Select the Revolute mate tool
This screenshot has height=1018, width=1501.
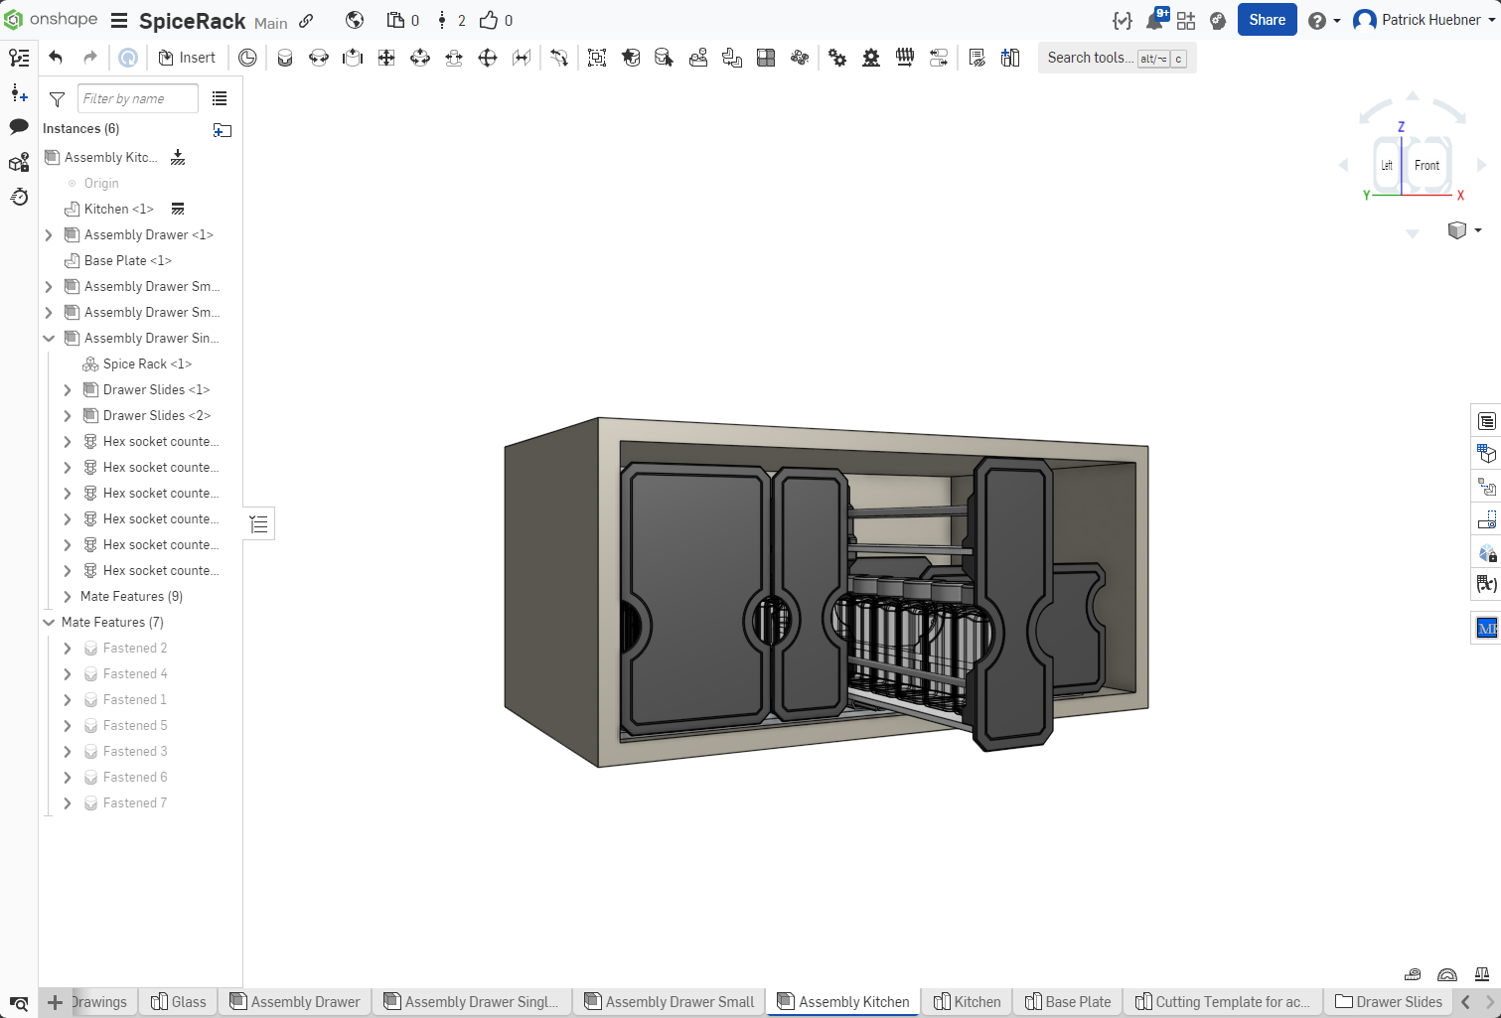tap(319, 58)
